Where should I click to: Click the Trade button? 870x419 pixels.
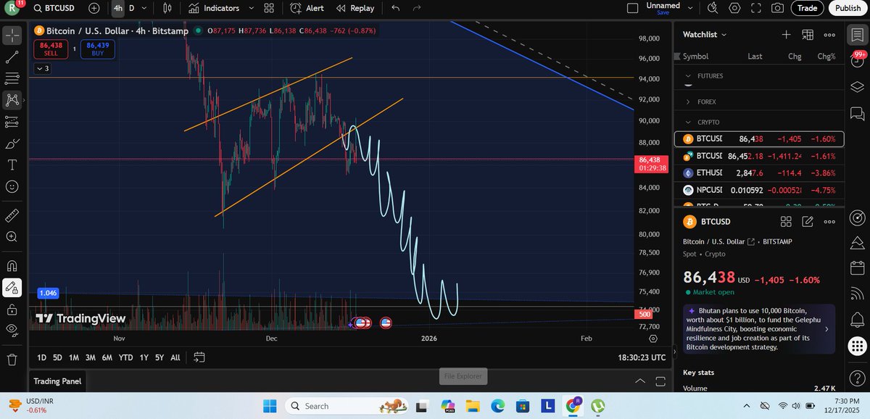807,8
